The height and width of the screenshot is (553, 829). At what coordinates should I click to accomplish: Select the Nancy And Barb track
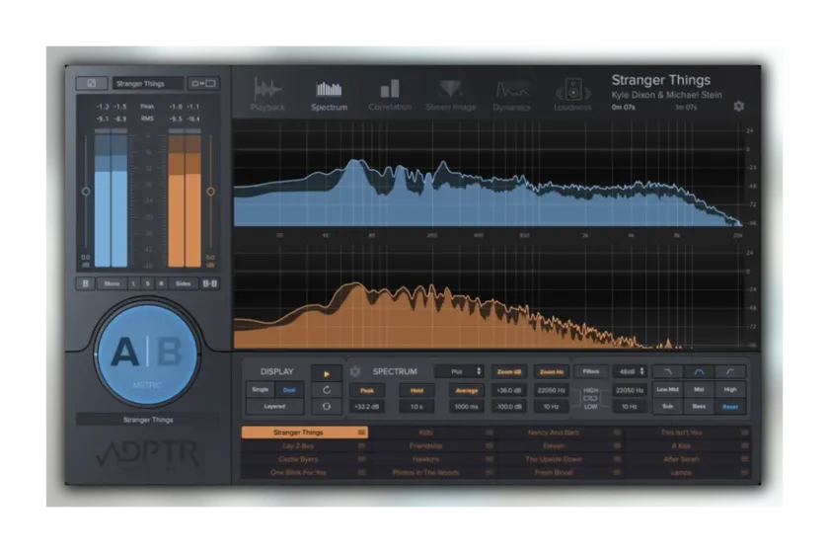coord(560,433)
